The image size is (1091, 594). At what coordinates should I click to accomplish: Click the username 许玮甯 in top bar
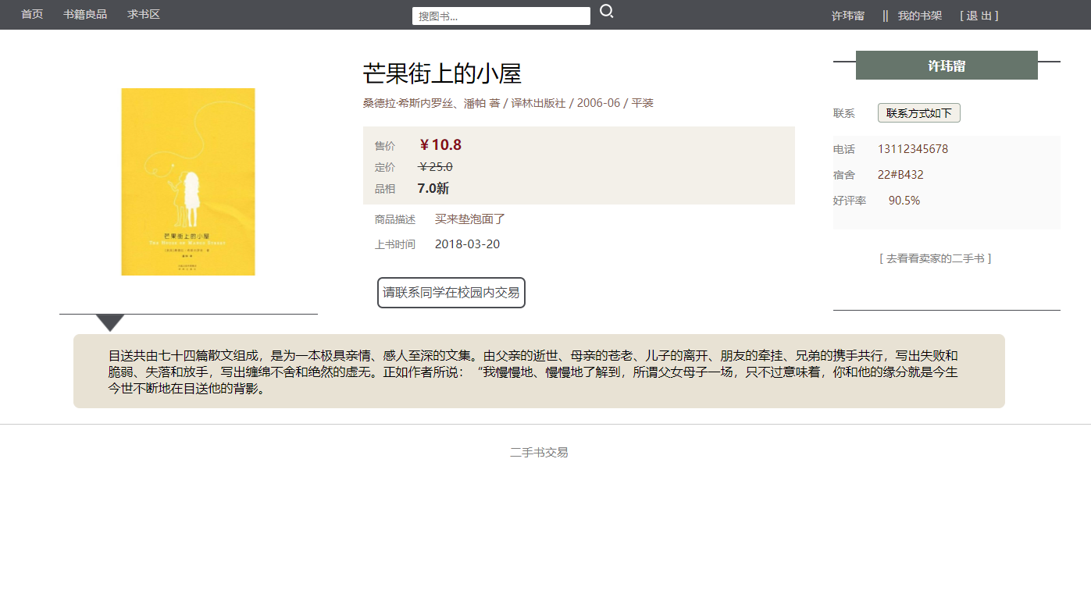click(848, 14)
